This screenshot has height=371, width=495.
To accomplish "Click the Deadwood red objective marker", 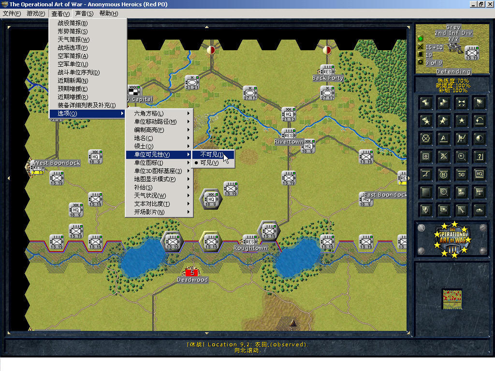I will [x=192, y=273].
